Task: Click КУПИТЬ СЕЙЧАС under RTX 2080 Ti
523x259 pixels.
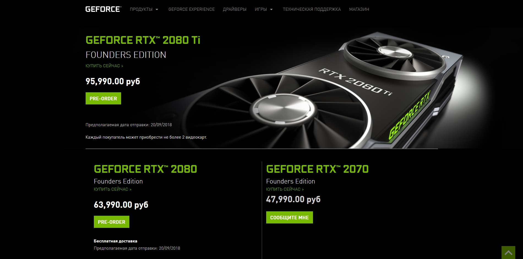Action: tap(104, 66)
